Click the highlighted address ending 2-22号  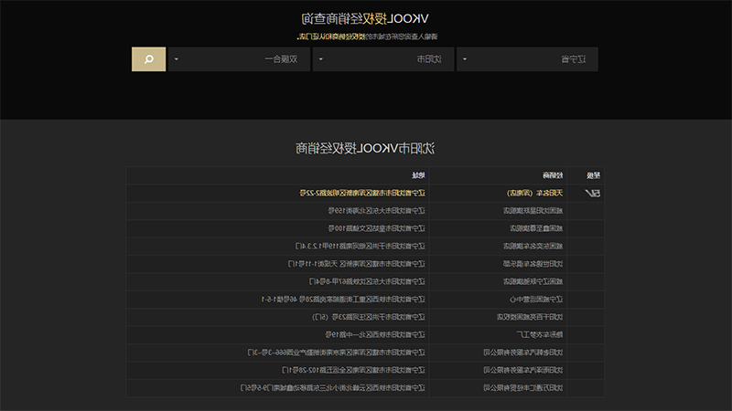tap(362, 193)
